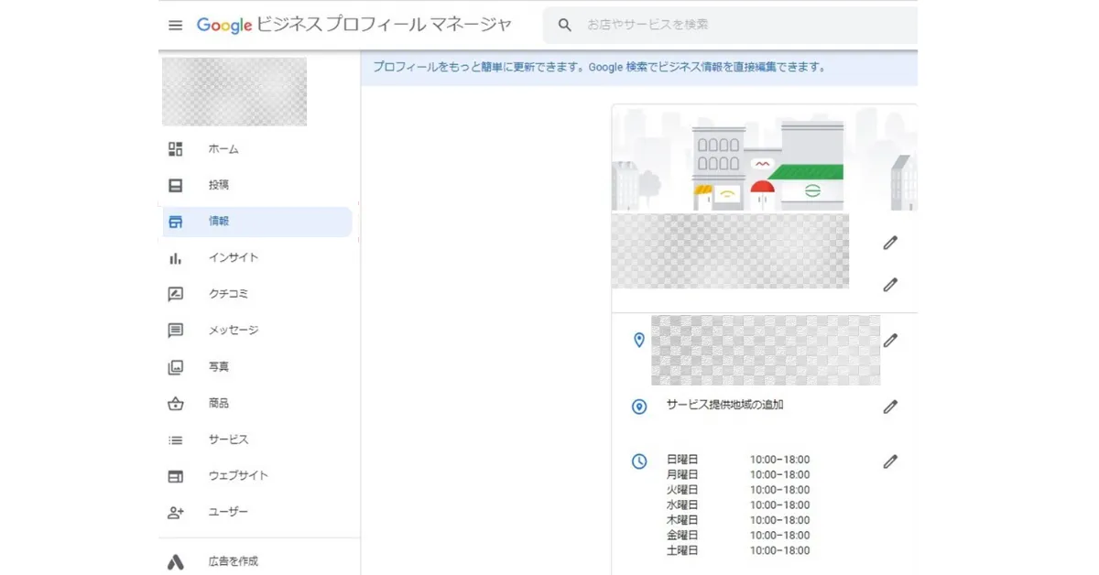This screenshot has height=575, width=1099.
Task: Click the location pin icon near address
Action: tap(639, 340)
